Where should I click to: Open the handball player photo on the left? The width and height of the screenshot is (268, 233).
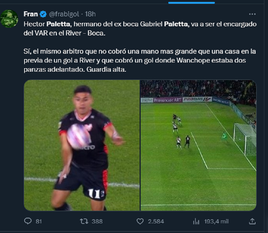coord(82,145)
